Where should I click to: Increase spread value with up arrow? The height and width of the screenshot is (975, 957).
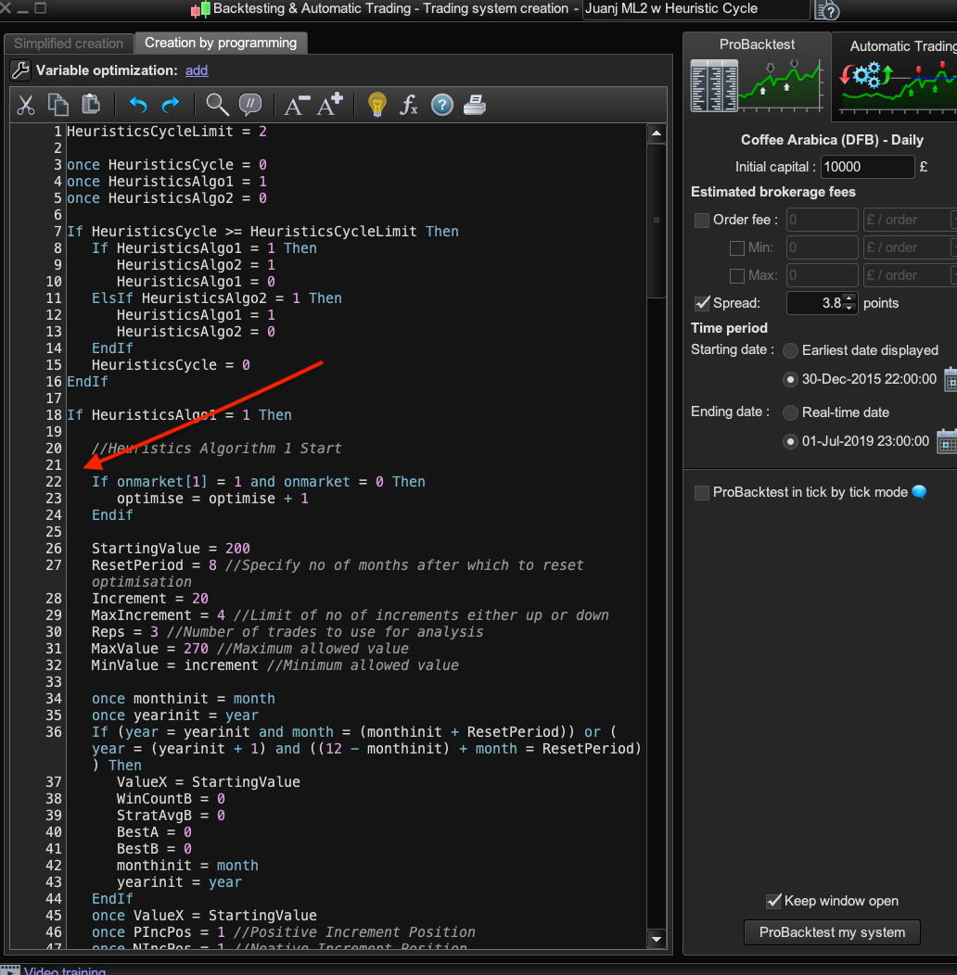(x=849, y=298)
